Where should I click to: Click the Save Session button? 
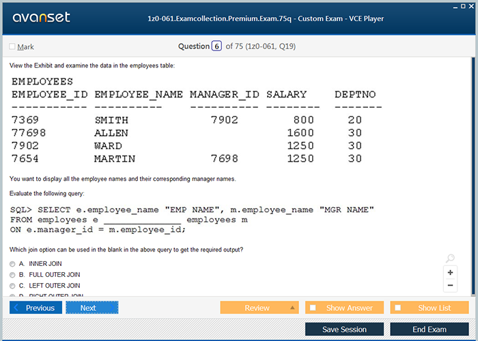344,329
